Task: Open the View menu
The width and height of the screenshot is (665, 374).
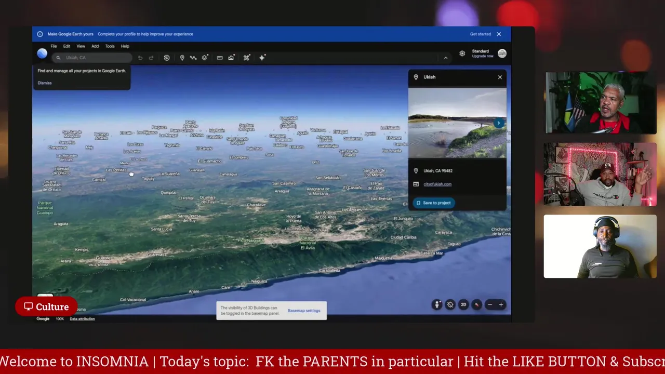Action: point(81,46)
